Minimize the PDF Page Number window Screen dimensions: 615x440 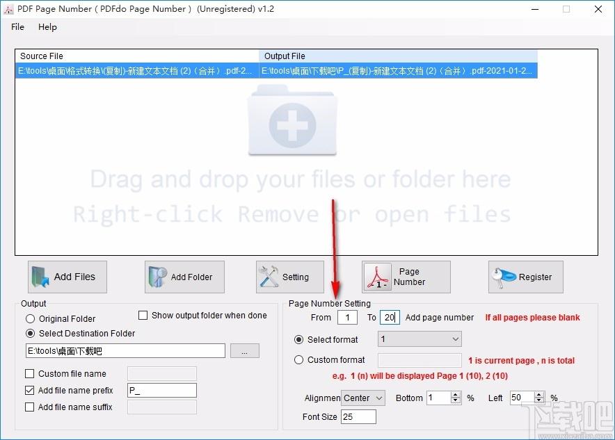535,9
